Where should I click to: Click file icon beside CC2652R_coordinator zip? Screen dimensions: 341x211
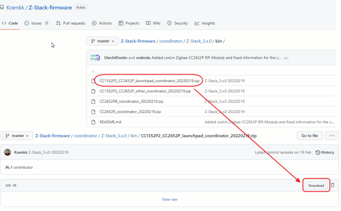pos(93,112)
